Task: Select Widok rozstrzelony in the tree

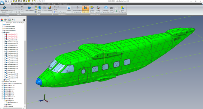Action: coord(11,31)
